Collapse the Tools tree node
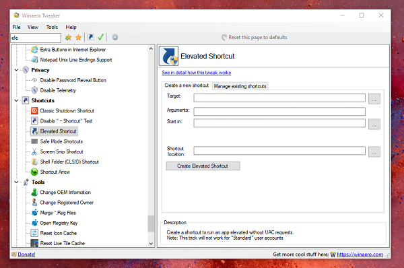 click(x=16, y=182)
